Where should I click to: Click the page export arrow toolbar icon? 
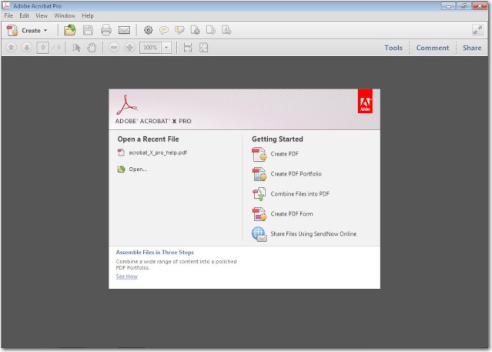click(211, 30)
